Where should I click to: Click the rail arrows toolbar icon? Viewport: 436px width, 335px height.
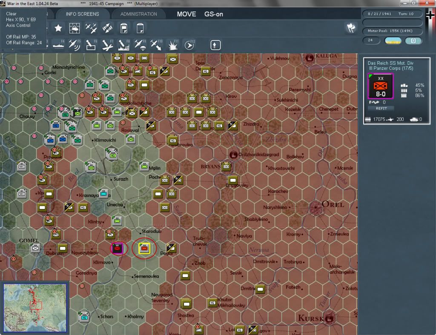pyautogui.click(x=107, y=28)
